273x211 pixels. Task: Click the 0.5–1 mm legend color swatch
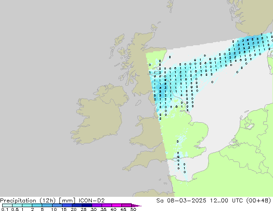point(17,205)
